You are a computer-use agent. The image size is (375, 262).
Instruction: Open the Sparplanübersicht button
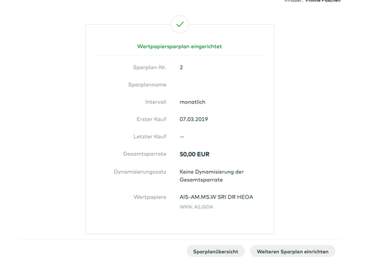pyautogui.click(x=216, y=251)
